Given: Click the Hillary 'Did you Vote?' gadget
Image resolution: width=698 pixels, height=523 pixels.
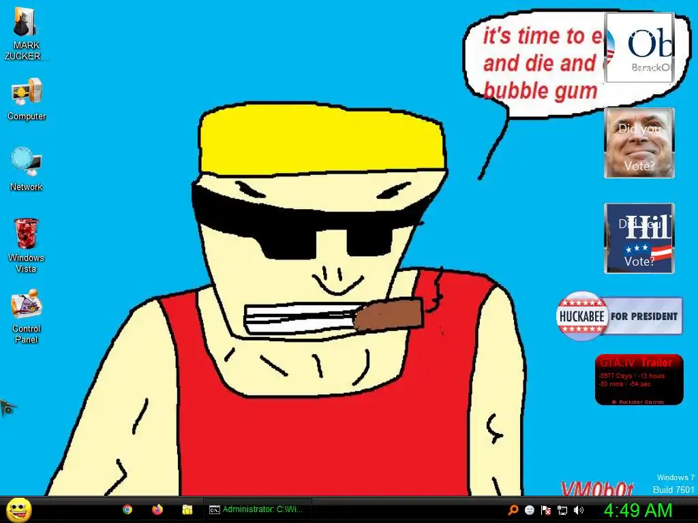Looking at the screenshot, I should pyautogui.click(x=639, y=238).
